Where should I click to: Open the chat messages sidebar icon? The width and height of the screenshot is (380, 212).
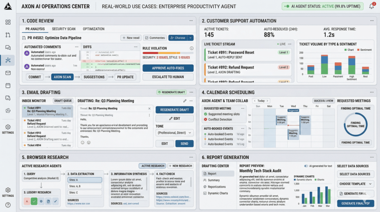[8, 47]
